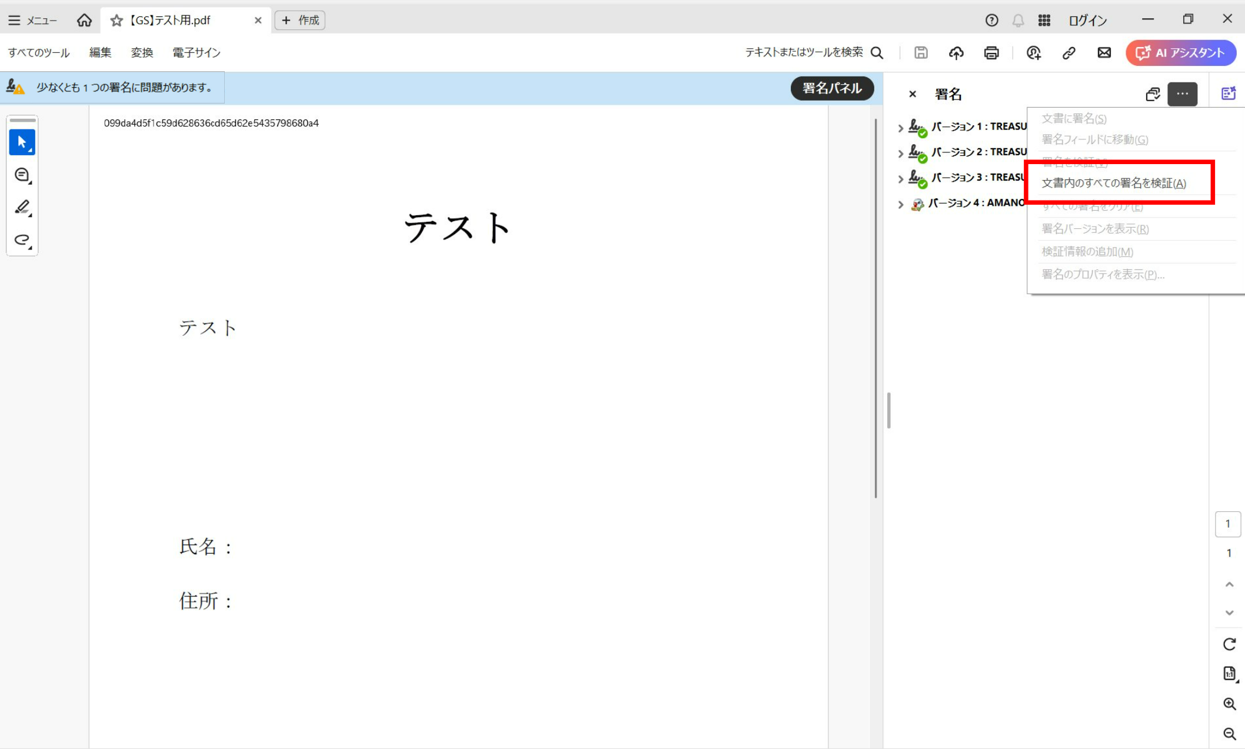This screenshot has width=1245, height=750.
Task: Expand バージョン 4 : AMANO signature entry
Action: coord(900,204)
